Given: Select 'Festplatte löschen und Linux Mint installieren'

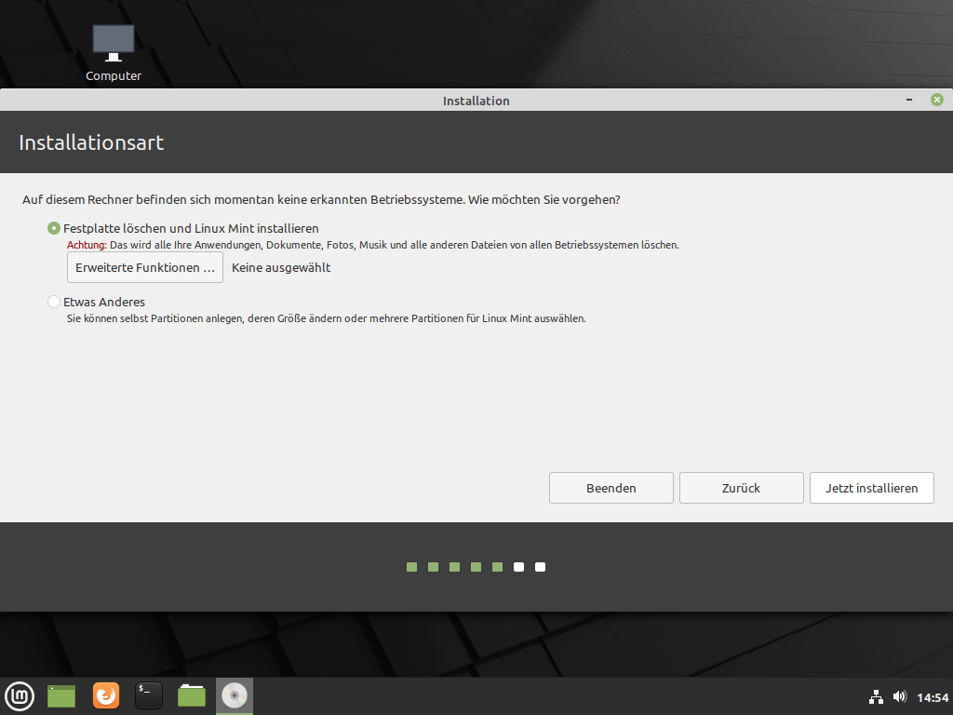Looking at the screenshot, I should pos(54,228).
